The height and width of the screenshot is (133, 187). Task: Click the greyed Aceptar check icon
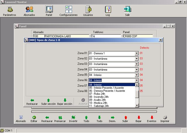(83, 100)
